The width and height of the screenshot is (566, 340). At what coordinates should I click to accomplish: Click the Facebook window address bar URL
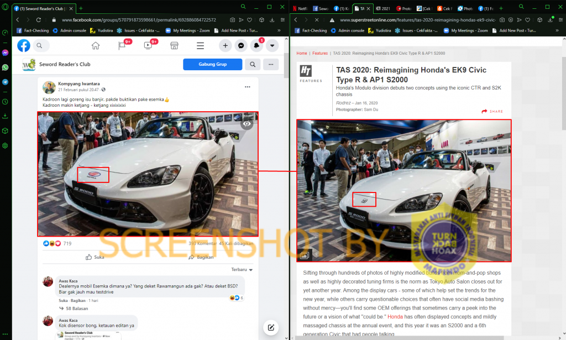pyautogui.click(x=139, y=20)
